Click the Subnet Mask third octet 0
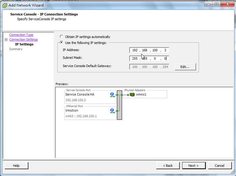Viewport: 236px width, 176px height. click(x=155, y=58)
